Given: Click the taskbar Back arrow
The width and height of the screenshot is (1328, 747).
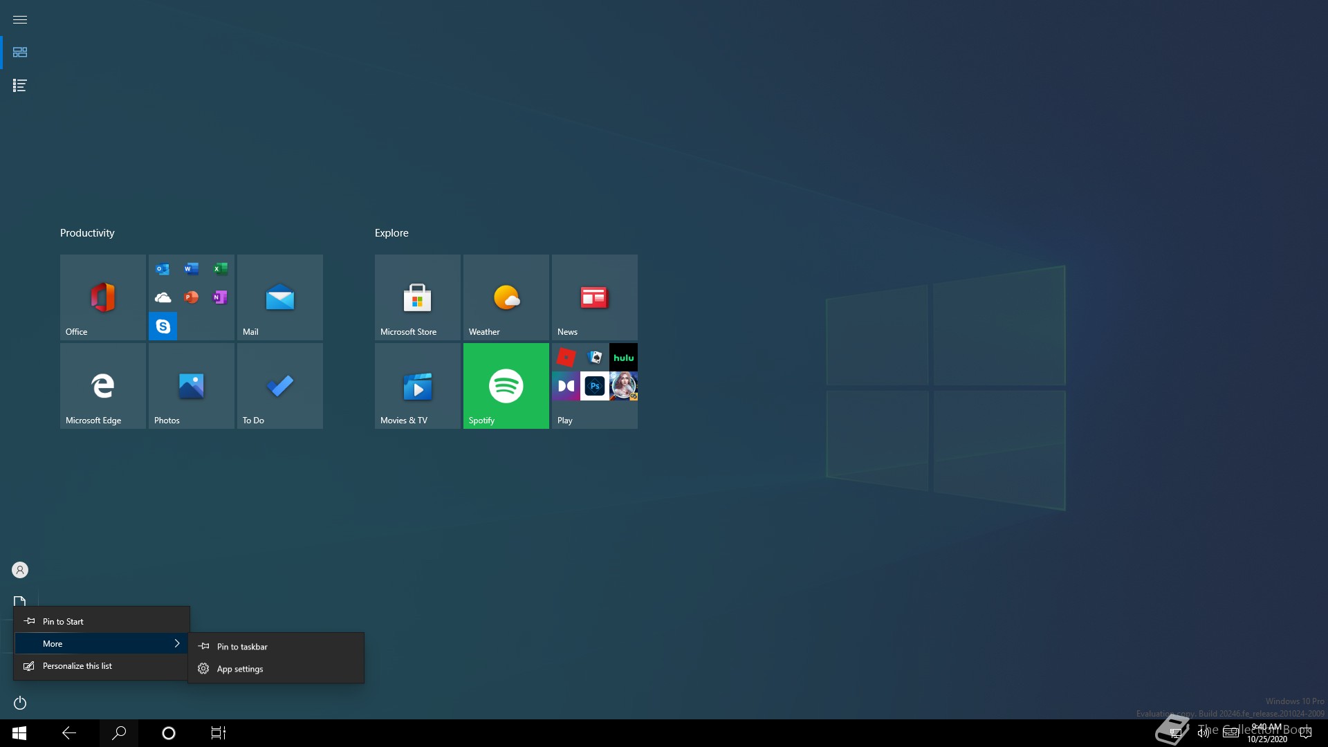Looking at the screenshot, I should click(69, 733).
